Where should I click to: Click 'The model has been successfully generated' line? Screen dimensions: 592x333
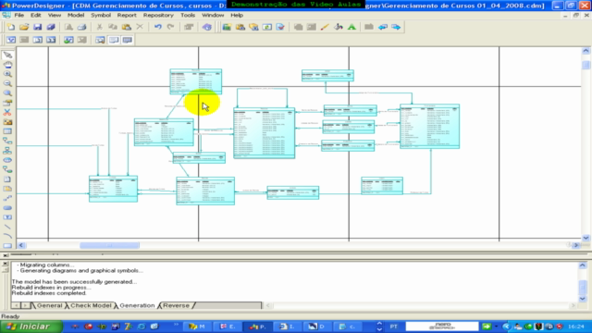coord(74,281)
